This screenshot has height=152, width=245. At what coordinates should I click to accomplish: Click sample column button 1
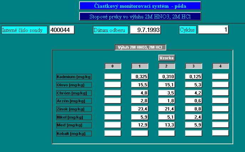[x=140, y=66]
